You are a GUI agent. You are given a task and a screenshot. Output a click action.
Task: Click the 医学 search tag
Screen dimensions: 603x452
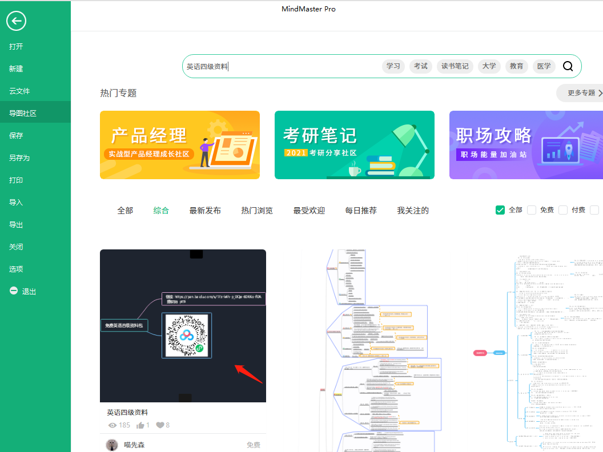click(x=544, y=66)
